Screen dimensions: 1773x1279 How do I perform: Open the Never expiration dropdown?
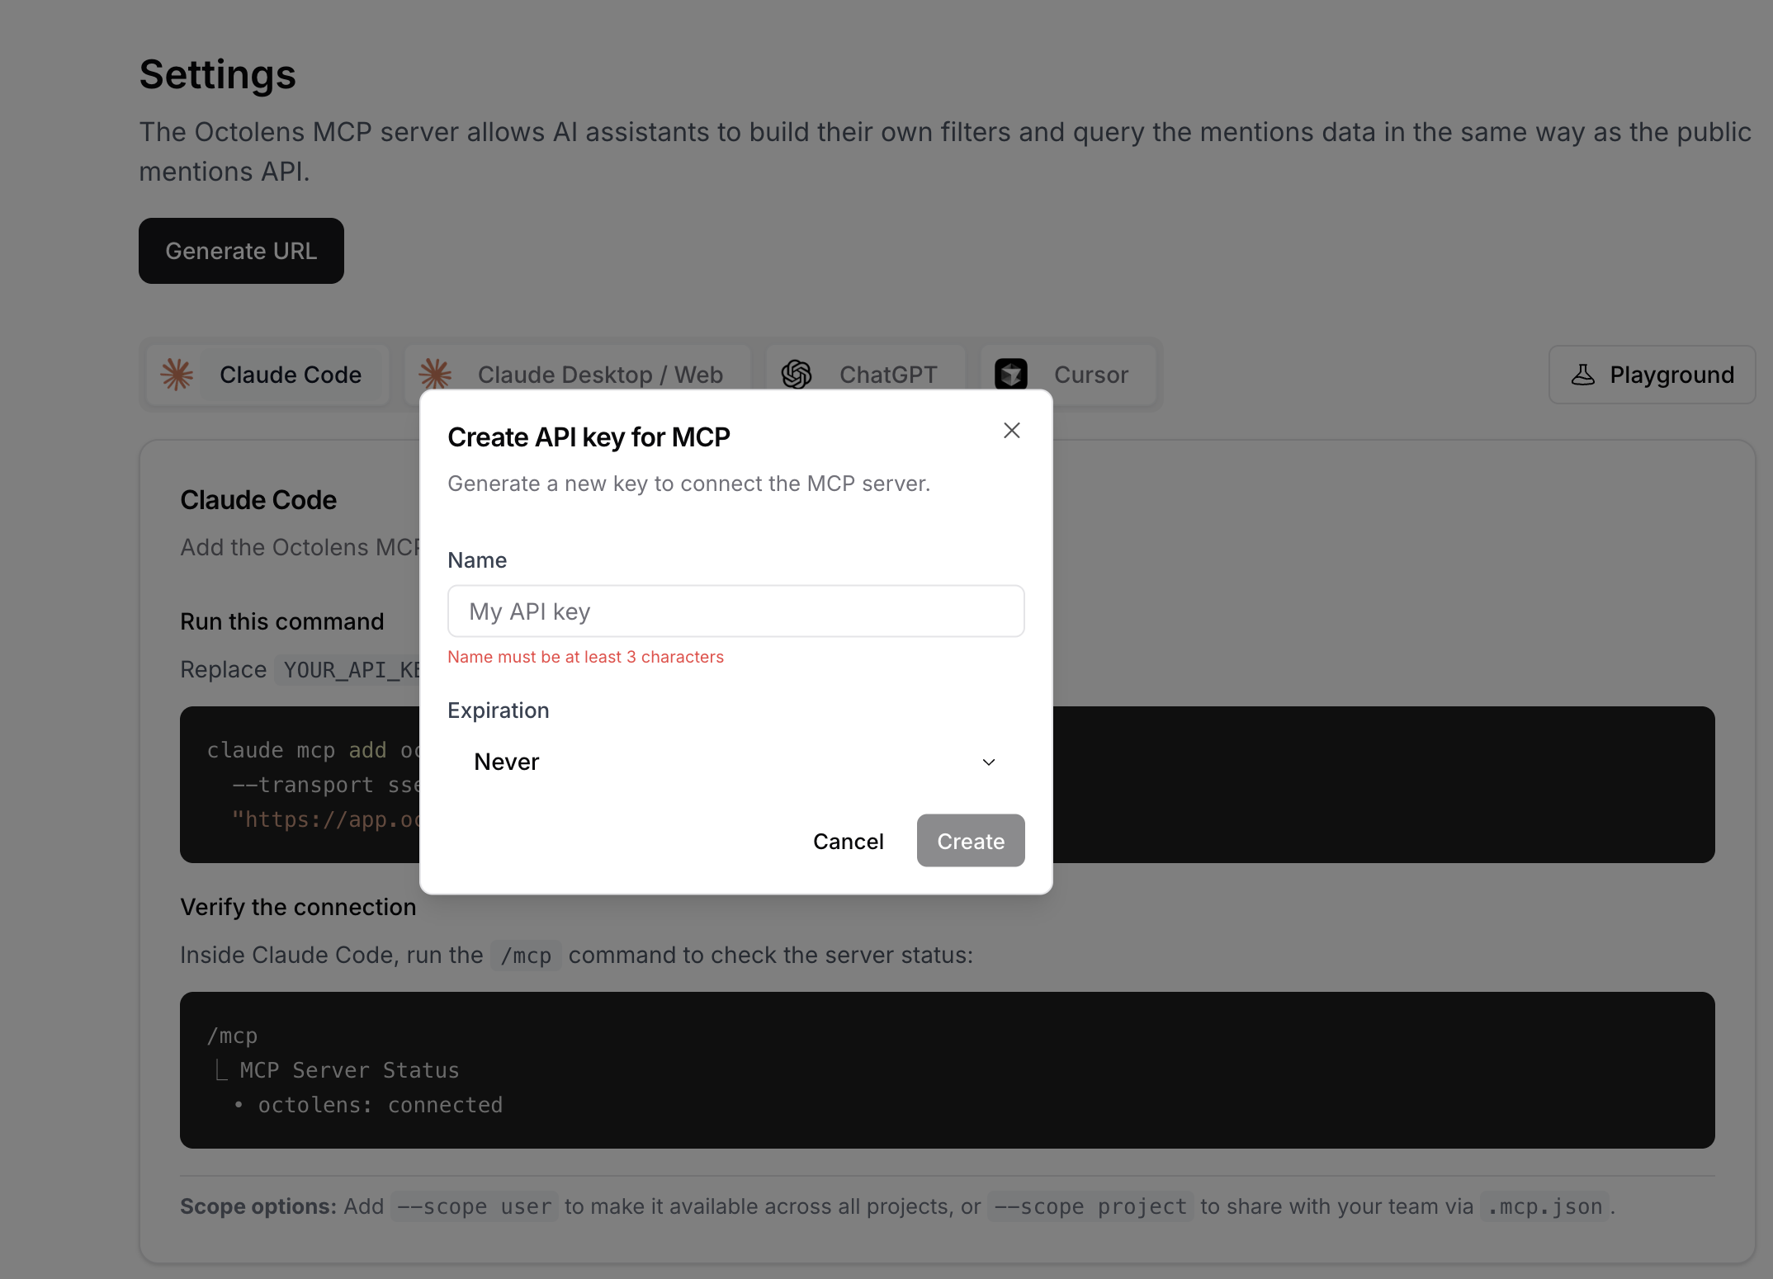(x=735, y=762)
